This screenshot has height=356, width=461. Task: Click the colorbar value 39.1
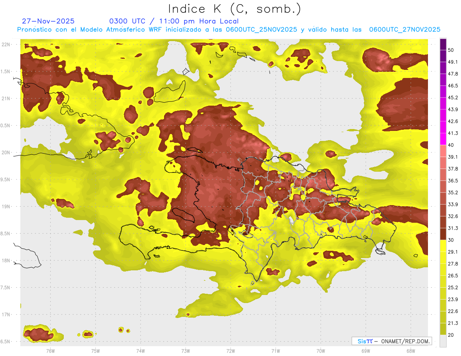pyautogui.click(x=453, y=157)
